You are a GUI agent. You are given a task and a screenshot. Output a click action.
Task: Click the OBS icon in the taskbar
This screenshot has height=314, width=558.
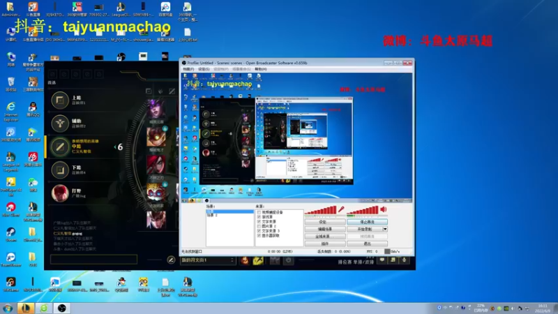point(62,308)
